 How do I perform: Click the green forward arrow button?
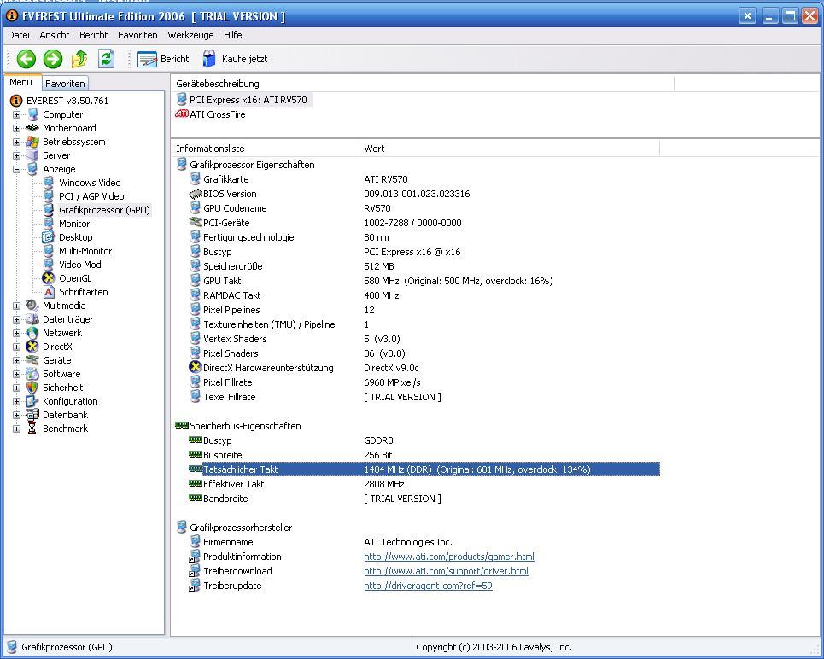click(53, 59)
